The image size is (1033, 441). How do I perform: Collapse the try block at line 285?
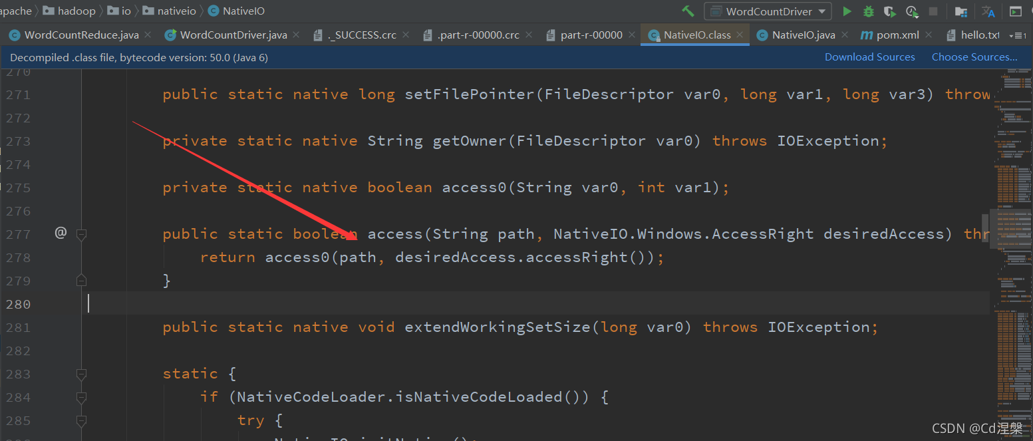pyautogui.click(x=81, y=420)
